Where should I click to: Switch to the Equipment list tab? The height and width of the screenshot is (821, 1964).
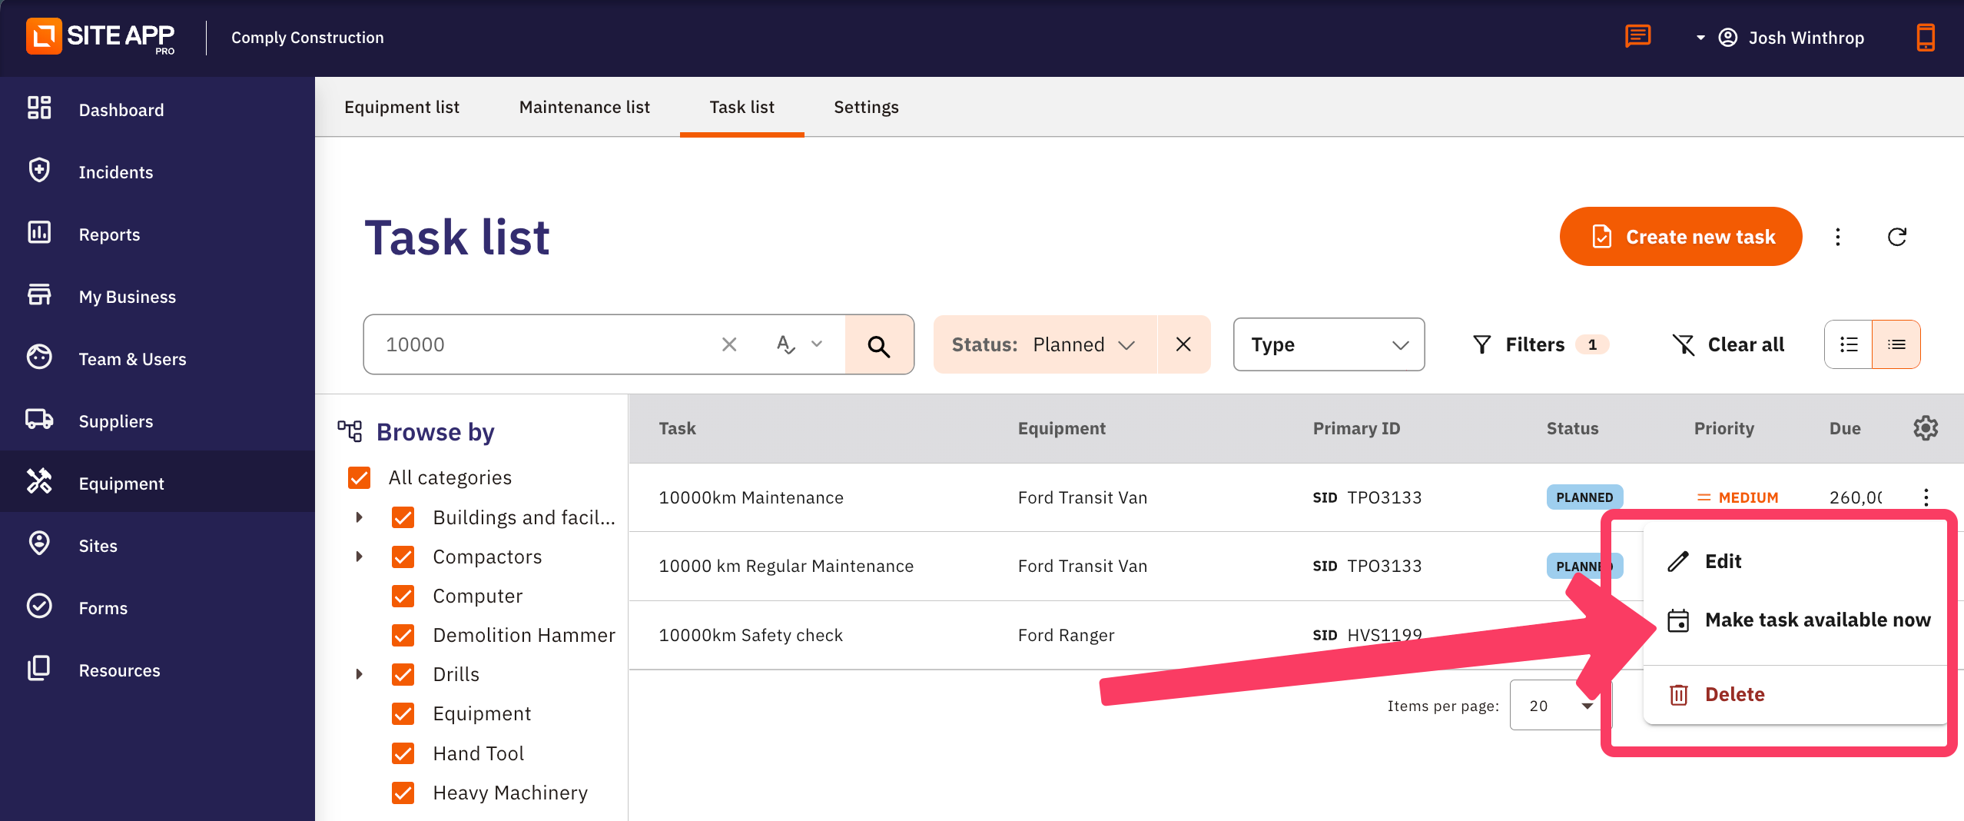click(x=401, y=107)
